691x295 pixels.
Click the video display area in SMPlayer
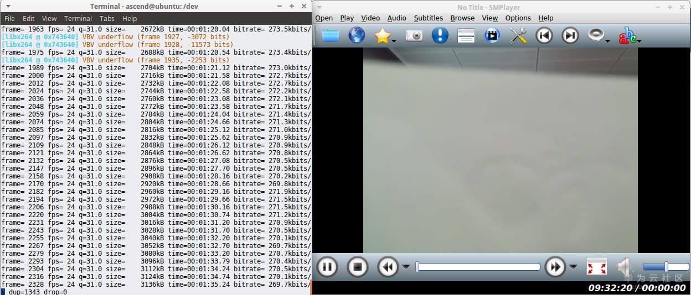[501, 150]
